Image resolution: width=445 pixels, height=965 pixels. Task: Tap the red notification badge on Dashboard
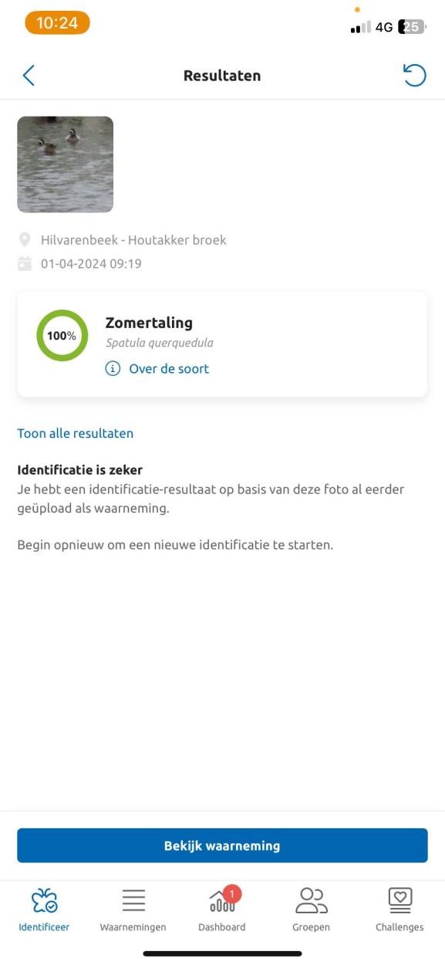pos(232,894)
